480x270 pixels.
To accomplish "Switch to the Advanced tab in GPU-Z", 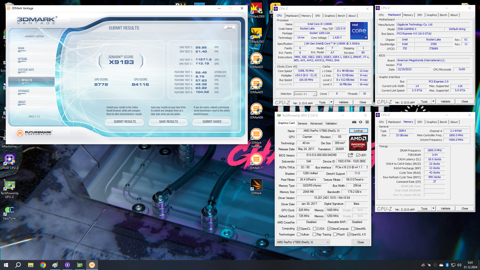I will [316, 123].
